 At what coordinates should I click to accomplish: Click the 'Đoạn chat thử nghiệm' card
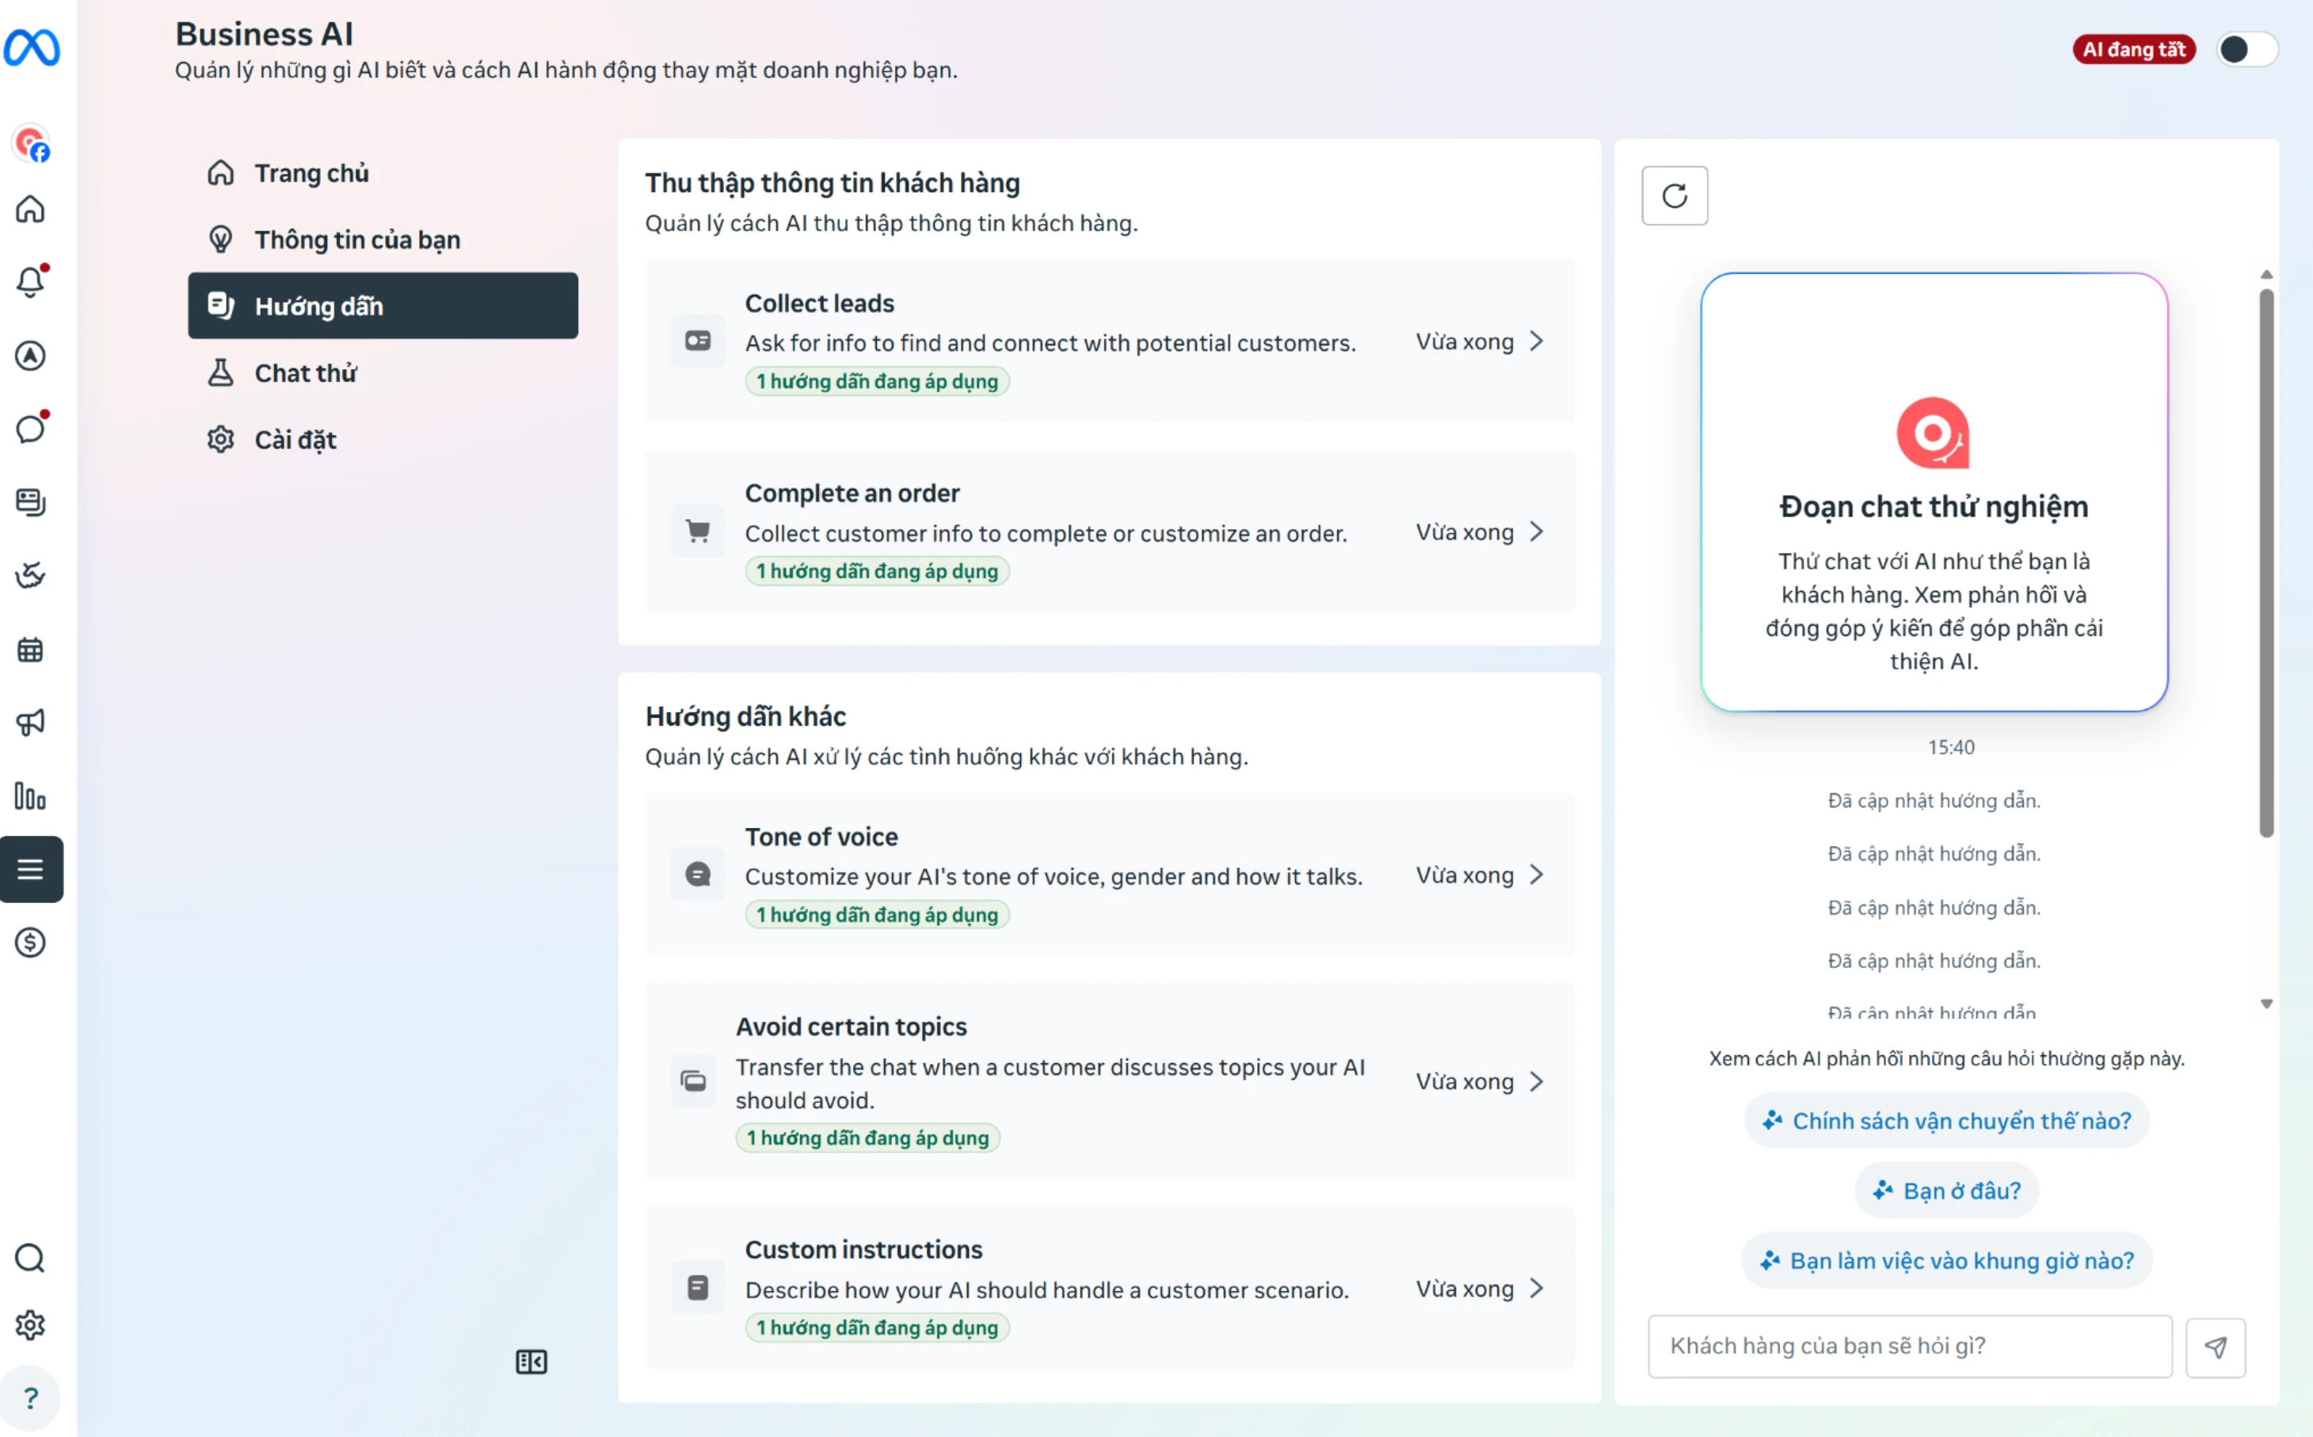pos(1934,491)
